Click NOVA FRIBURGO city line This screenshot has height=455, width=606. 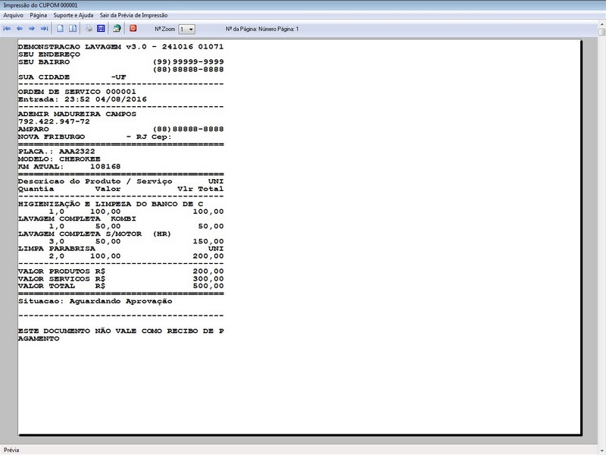coord(95,137)
